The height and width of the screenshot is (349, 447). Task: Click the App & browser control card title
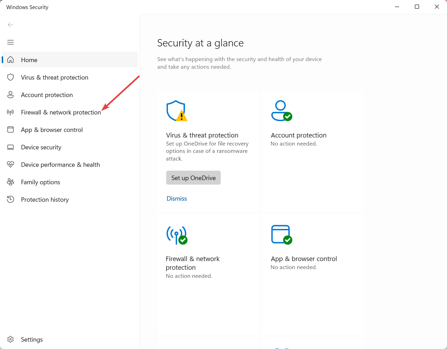[304, 259]
